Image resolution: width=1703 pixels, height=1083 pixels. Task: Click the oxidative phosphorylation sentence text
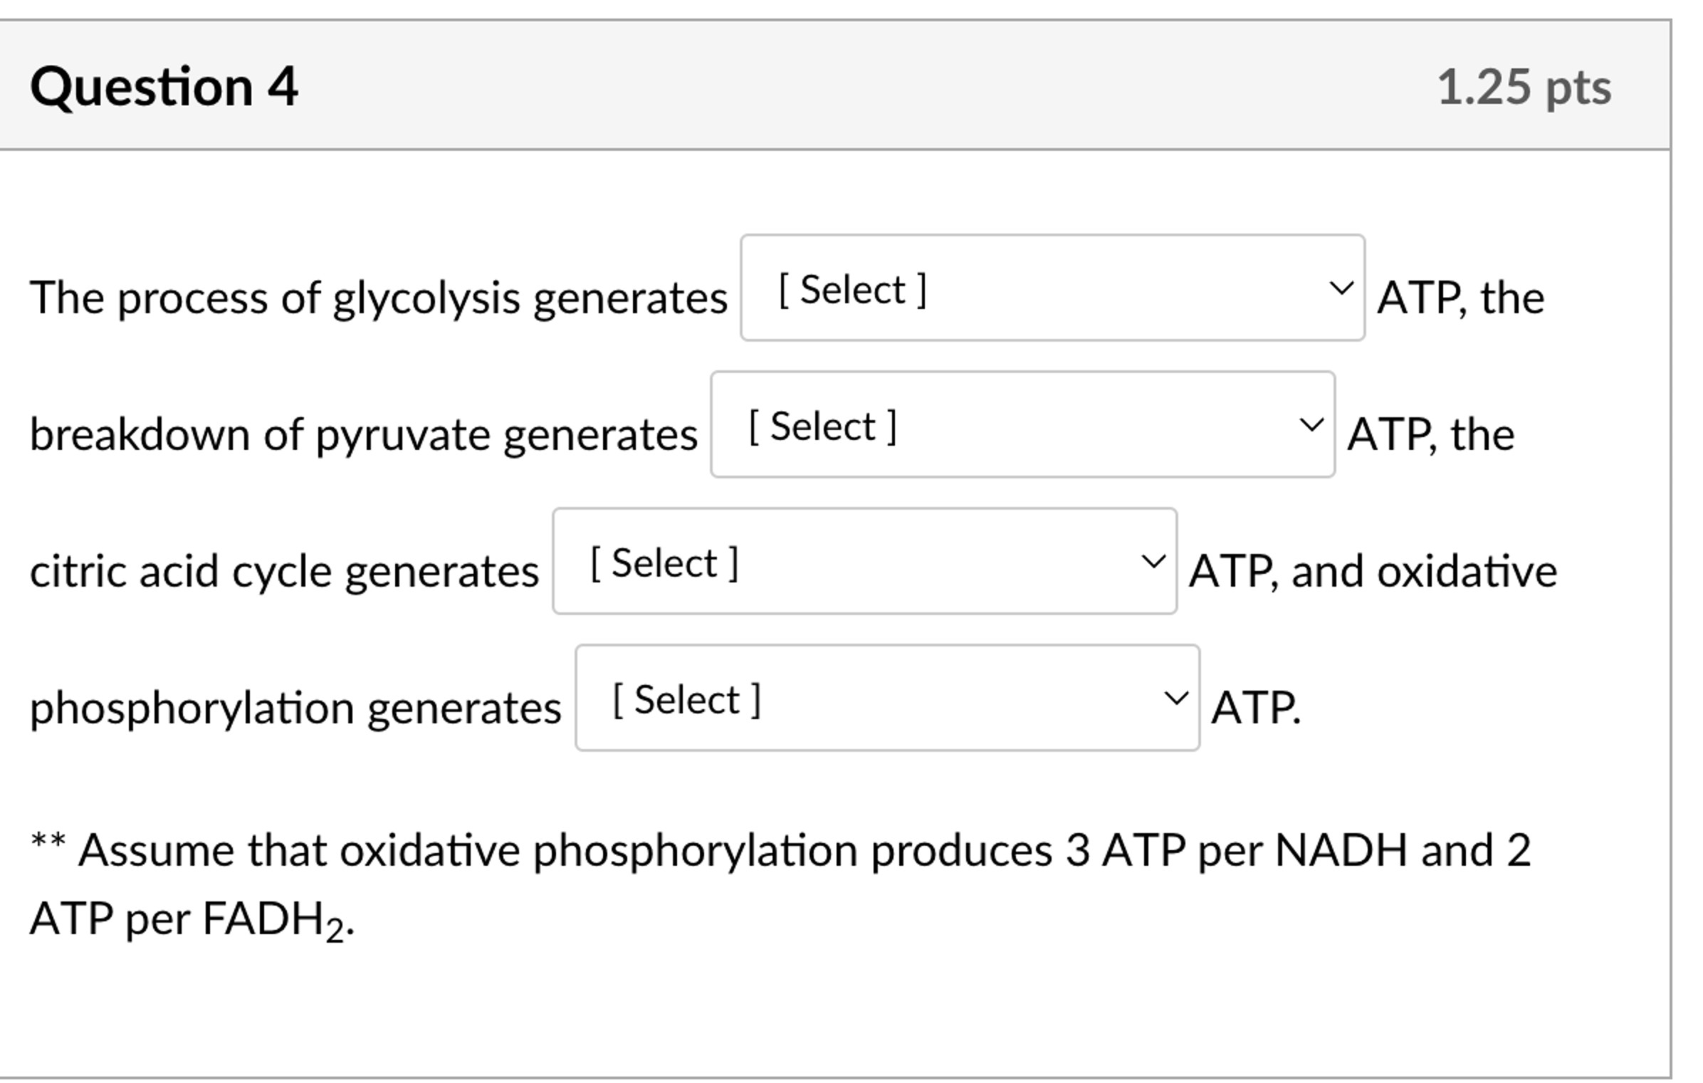pos(295,706)
